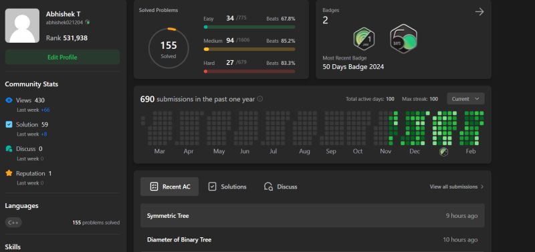This screenshot has width=535, height=252.
Task: Click the Views eye icon
Action: point(9,100)
